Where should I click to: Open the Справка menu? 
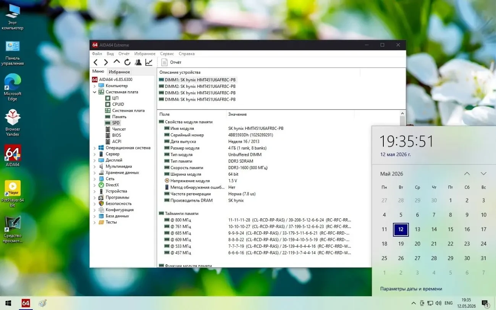187,54
